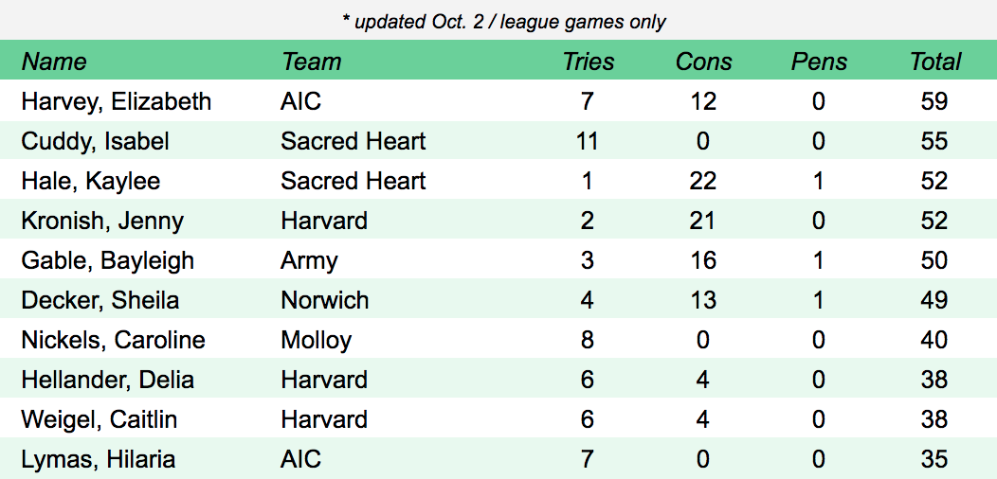This screenshot has height=479, width=997.
Task: Click Hellander, Delia name cell
Action: point(107,380)
